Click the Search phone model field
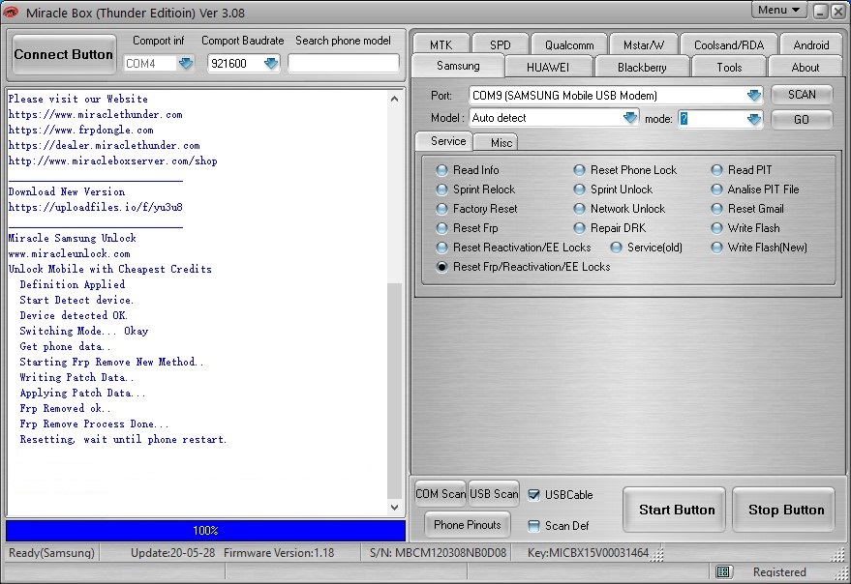Viewport: 851px width, 584px height. (x=344, y=64)
